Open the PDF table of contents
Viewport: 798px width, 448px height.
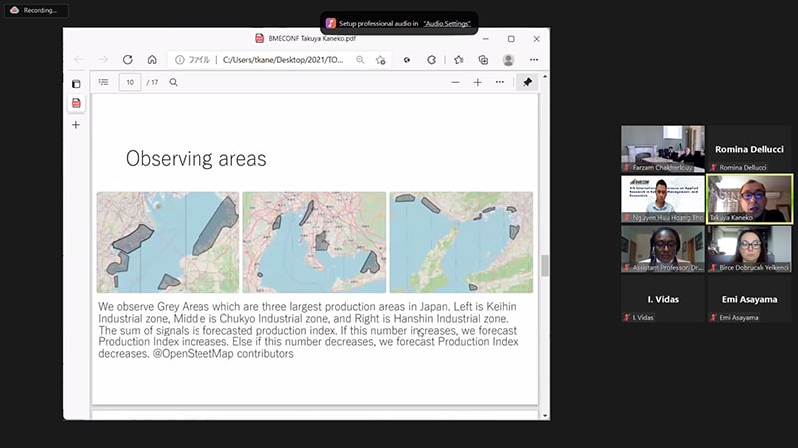click(x=103, y=82)
